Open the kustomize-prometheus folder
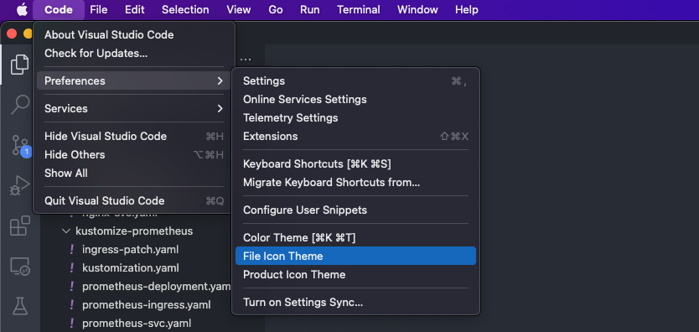This screenshot has width=699, height=332. 134,231
